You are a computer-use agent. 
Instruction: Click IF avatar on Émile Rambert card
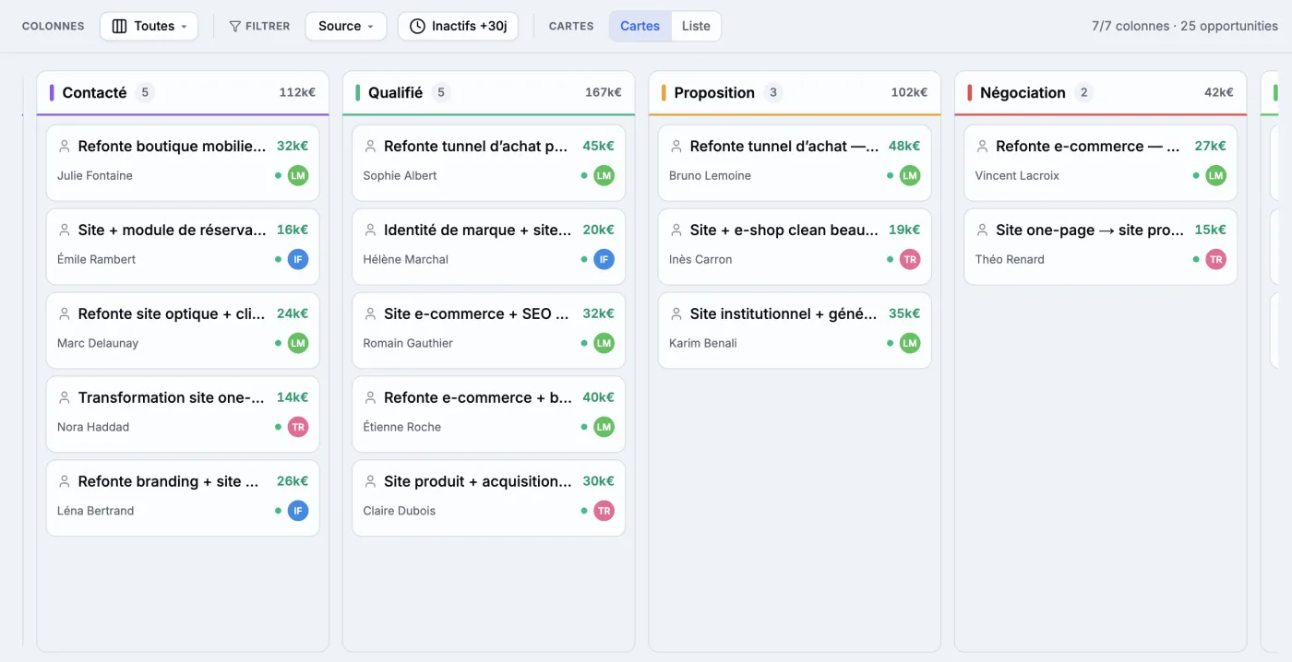tap(297, 259)
